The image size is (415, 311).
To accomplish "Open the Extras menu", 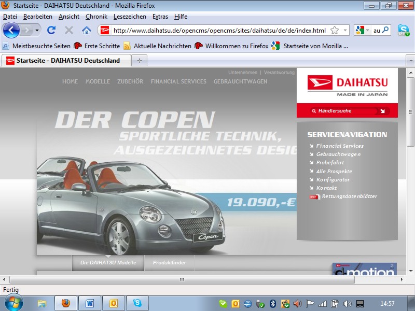I will point(160,17).
